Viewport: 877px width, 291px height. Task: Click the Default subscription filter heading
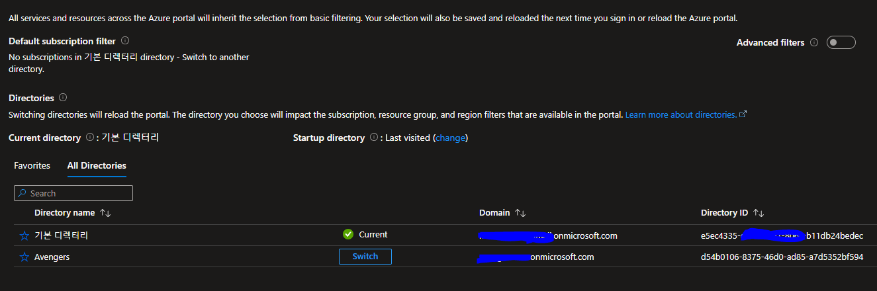[x=62, y=41]
